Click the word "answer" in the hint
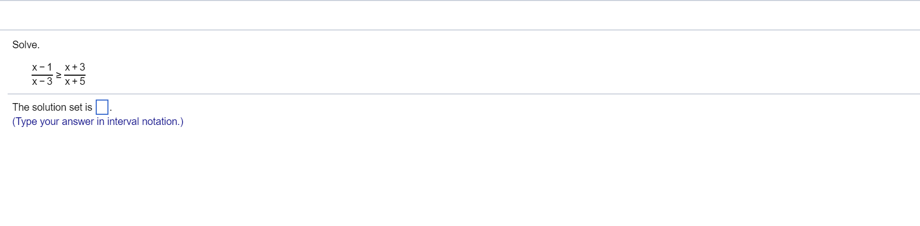The height and width of the screenshot is (226, 920). (78, 121)
